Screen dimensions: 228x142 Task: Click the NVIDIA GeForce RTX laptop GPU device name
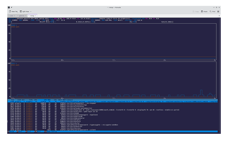pyautogui.click(x=33, y=18)
